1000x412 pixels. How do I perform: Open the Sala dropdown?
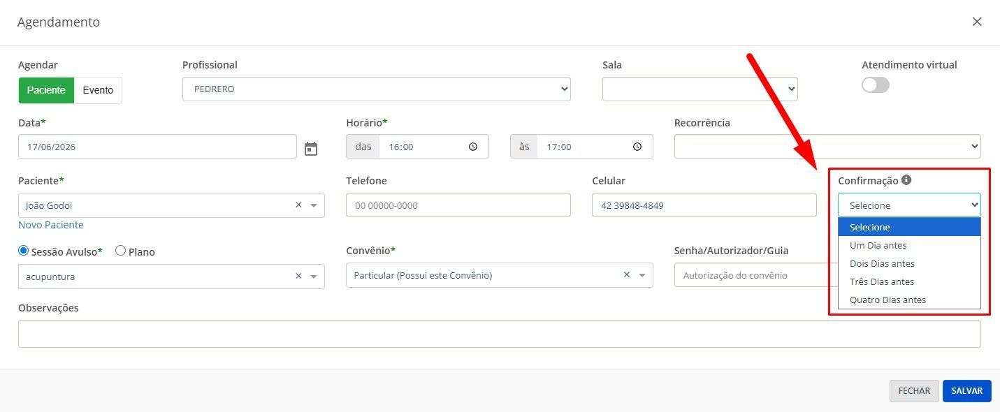tap(700, 89)
